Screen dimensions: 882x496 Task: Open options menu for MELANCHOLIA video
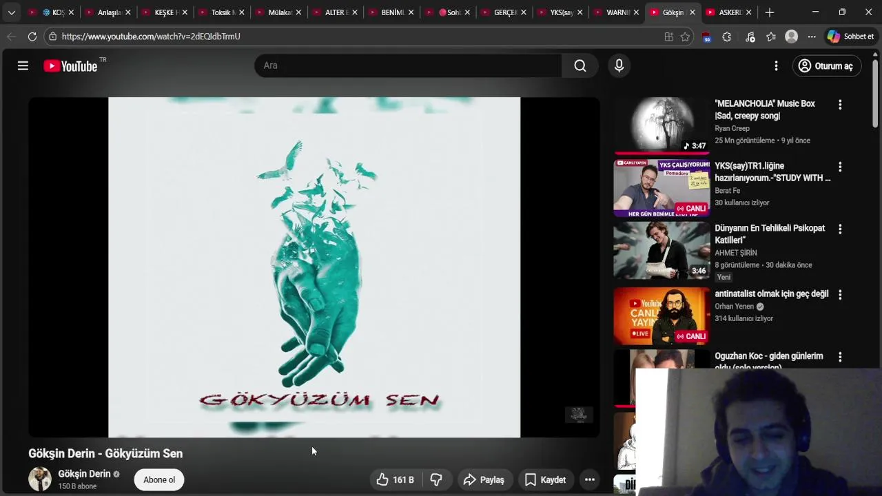(x=840, y=105)
